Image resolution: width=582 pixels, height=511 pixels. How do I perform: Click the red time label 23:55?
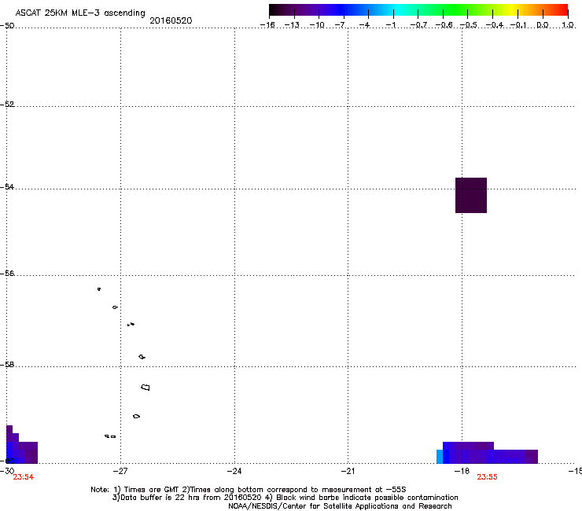coord(487,477)
